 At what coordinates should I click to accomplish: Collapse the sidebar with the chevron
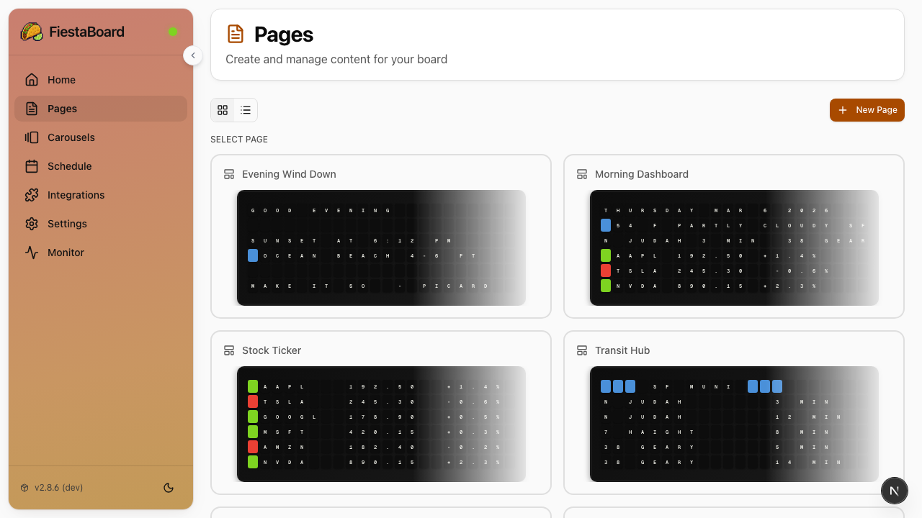[x=192, y=55]
